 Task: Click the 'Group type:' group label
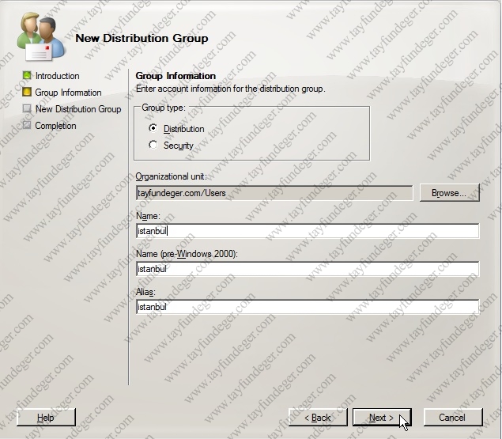164,108
